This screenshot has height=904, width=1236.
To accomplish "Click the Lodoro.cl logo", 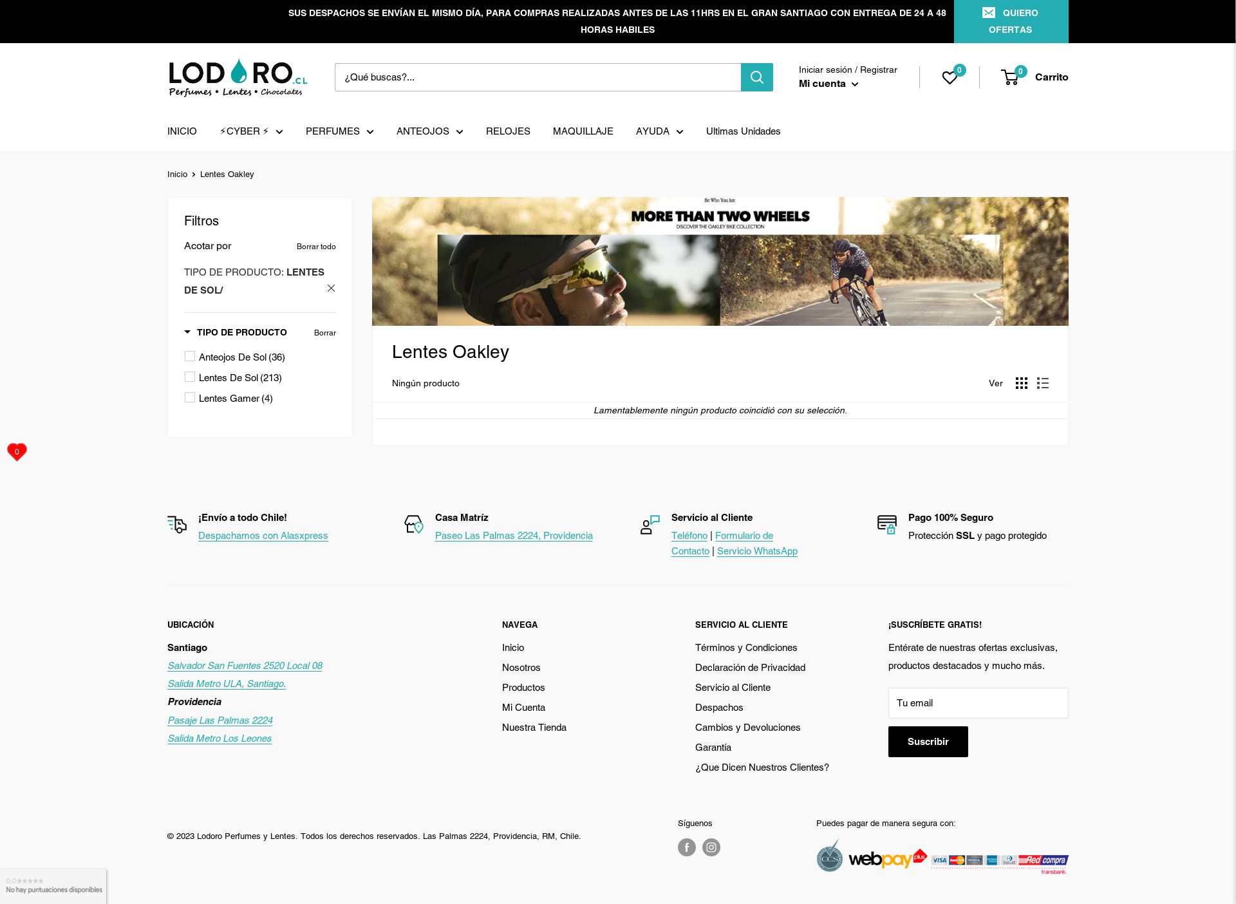I will point(238,78).
